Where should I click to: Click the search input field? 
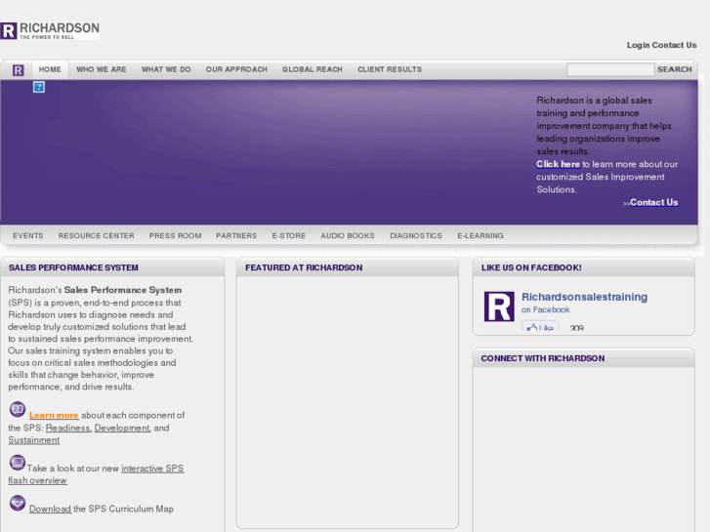[610, 69]
